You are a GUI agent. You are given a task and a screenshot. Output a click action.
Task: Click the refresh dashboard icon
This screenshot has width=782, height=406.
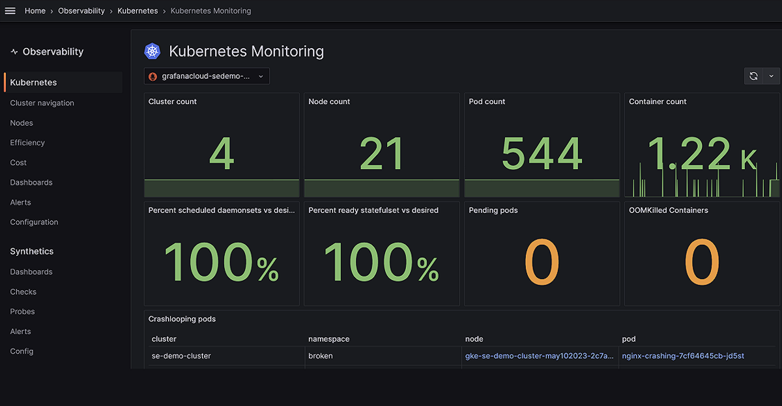[x=753, y=76]
